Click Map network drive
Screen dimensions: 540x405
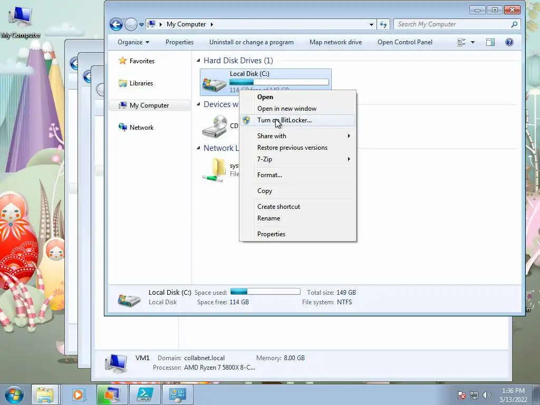pyautogui.click(x=335, y=42)
